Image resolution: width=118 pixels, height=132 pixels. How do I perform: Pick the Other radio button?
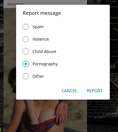26,76
